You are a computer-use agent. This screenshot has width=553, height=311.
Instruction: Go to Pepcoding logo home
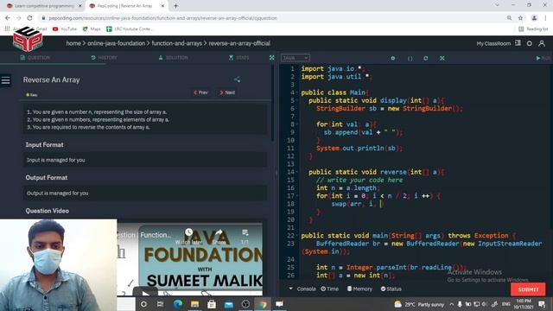click(x=28, y=39)
